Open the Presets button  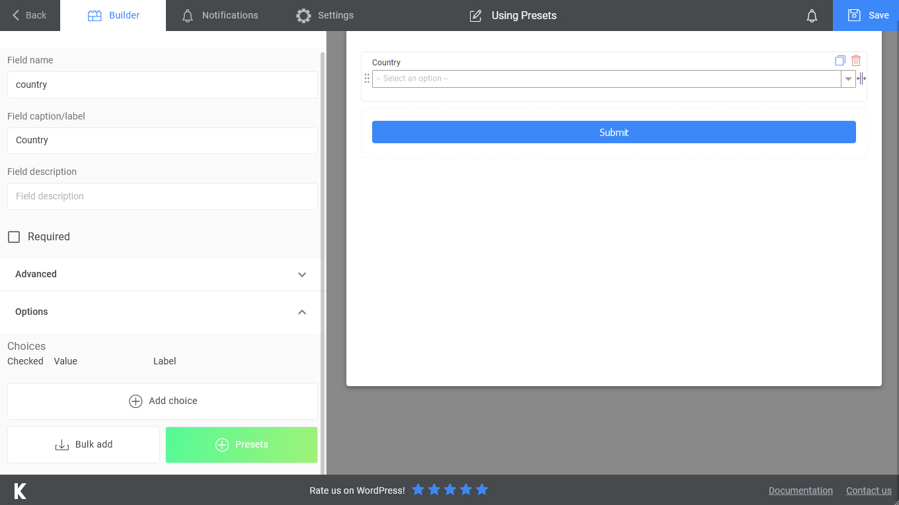click(241, 445)
